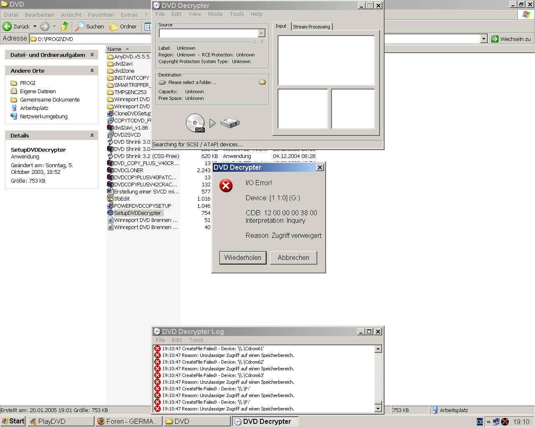Switch to the Stream Processing tab

[x=311, y=27]
